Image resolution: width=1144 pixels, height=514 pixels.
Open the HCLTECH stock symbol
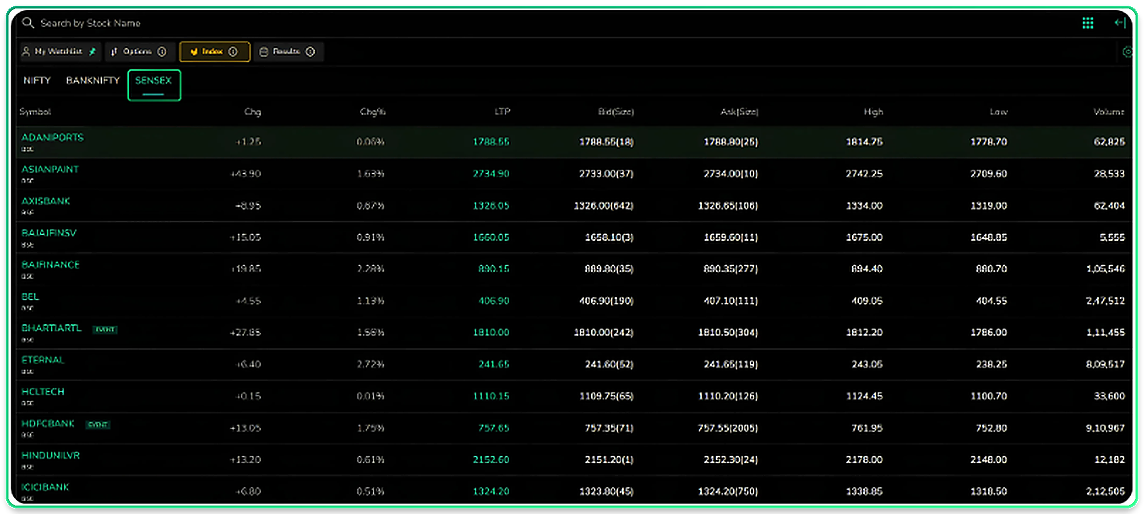click(43, 392)
